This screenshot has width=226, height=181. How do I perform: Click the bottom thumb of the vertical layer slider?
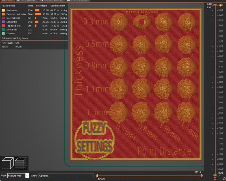215,175
